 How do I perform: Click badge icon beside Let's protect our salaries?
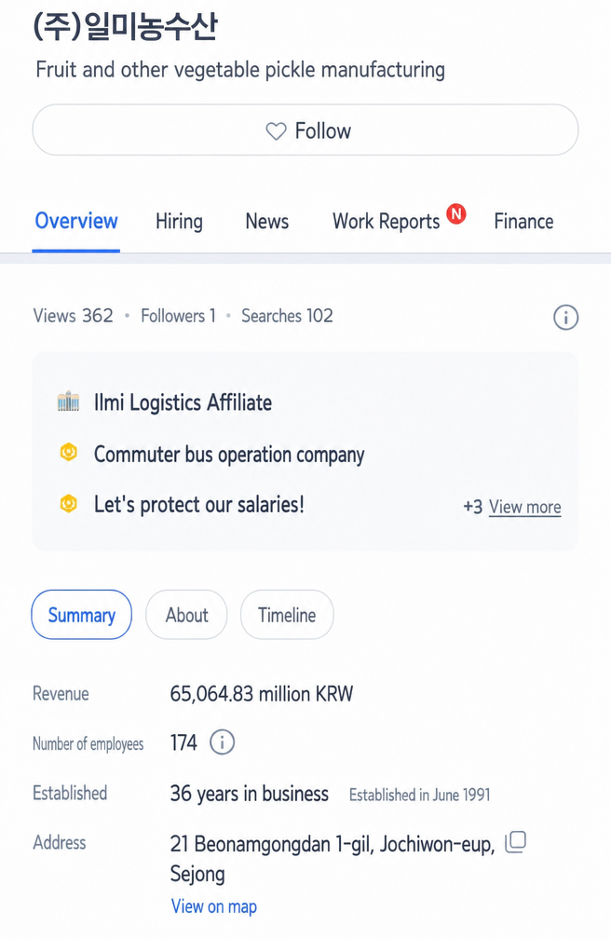pos(68,504)
